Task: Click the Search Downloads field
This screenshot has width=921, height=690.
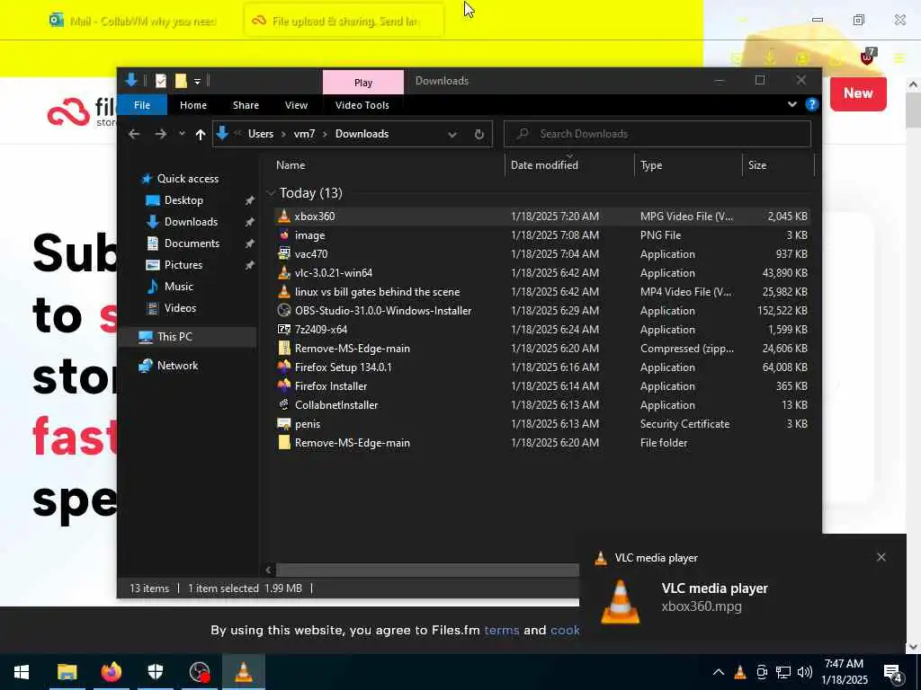Action: point(657,134)
